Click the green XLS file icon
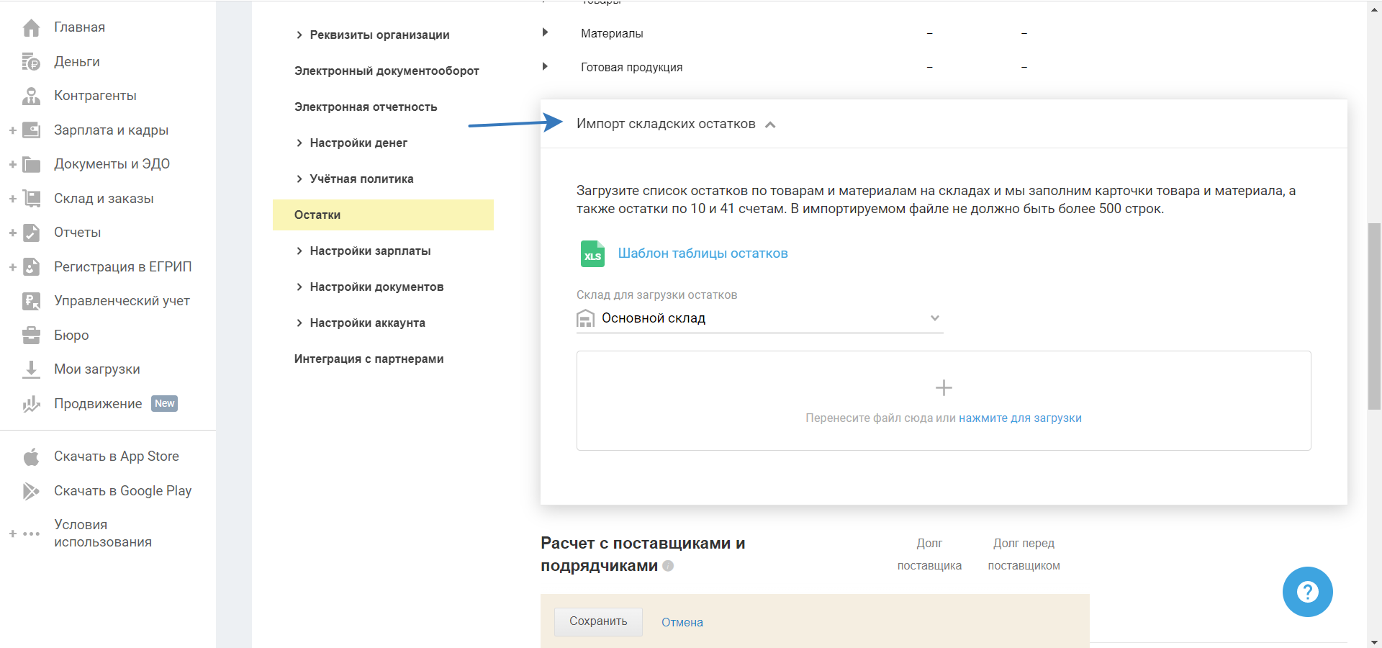1382x648 pixels. coord(592,254)
